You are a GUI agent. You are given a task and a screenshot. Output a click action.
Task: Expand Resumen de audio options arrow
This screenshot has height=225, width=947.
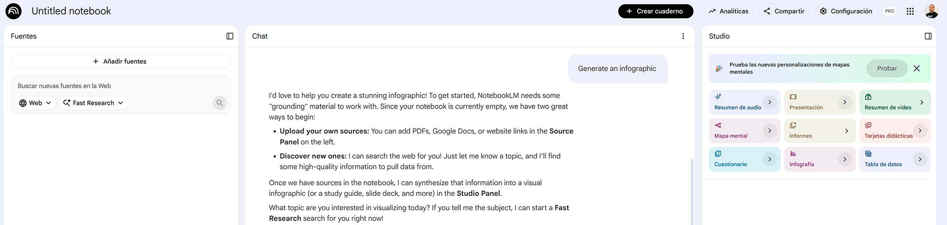pyautogui.click(x=770, y=102)
